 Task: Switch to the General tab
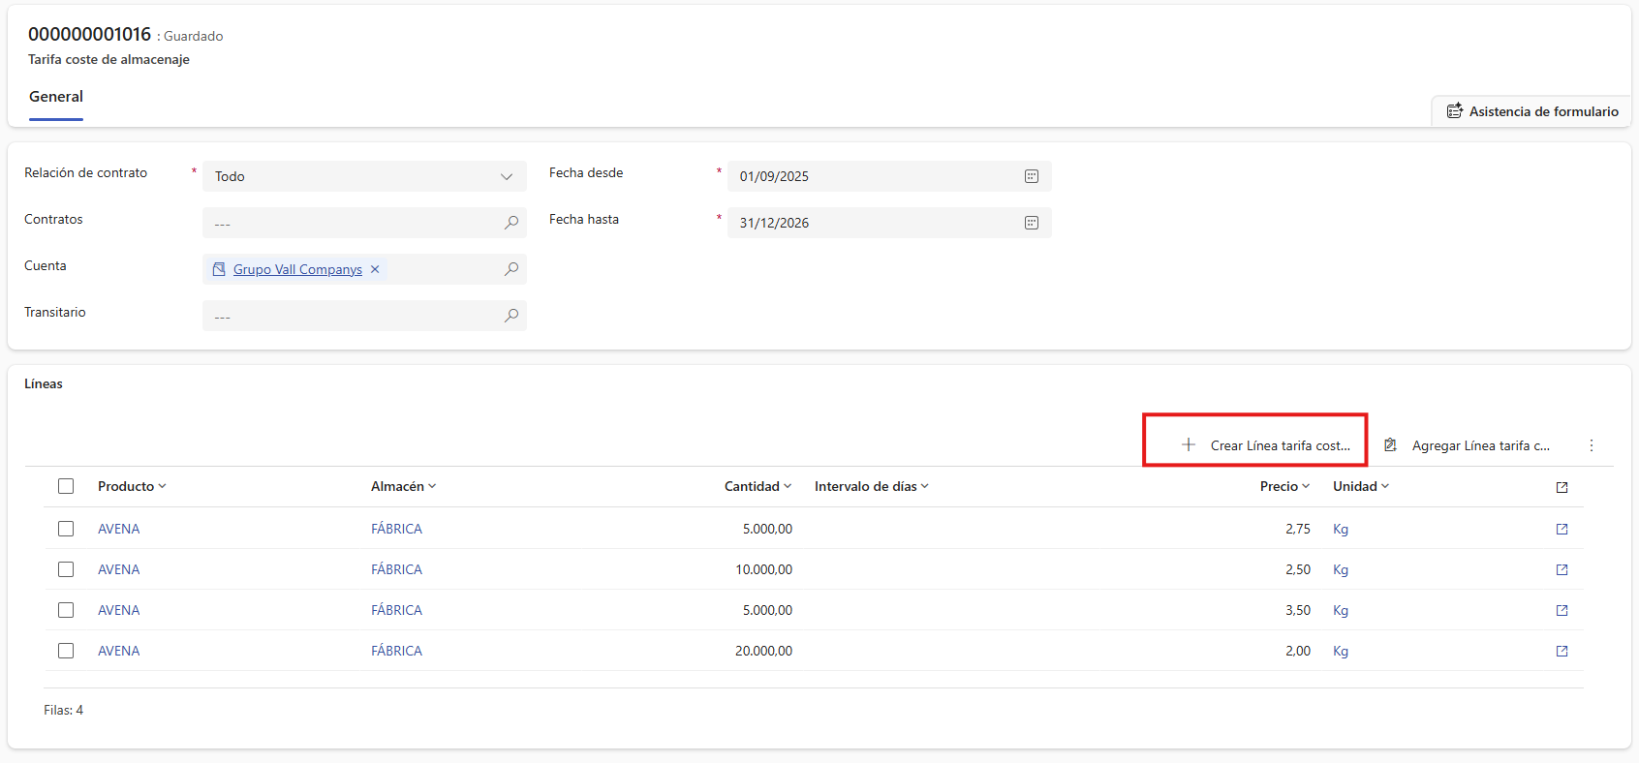pos(56,97)
